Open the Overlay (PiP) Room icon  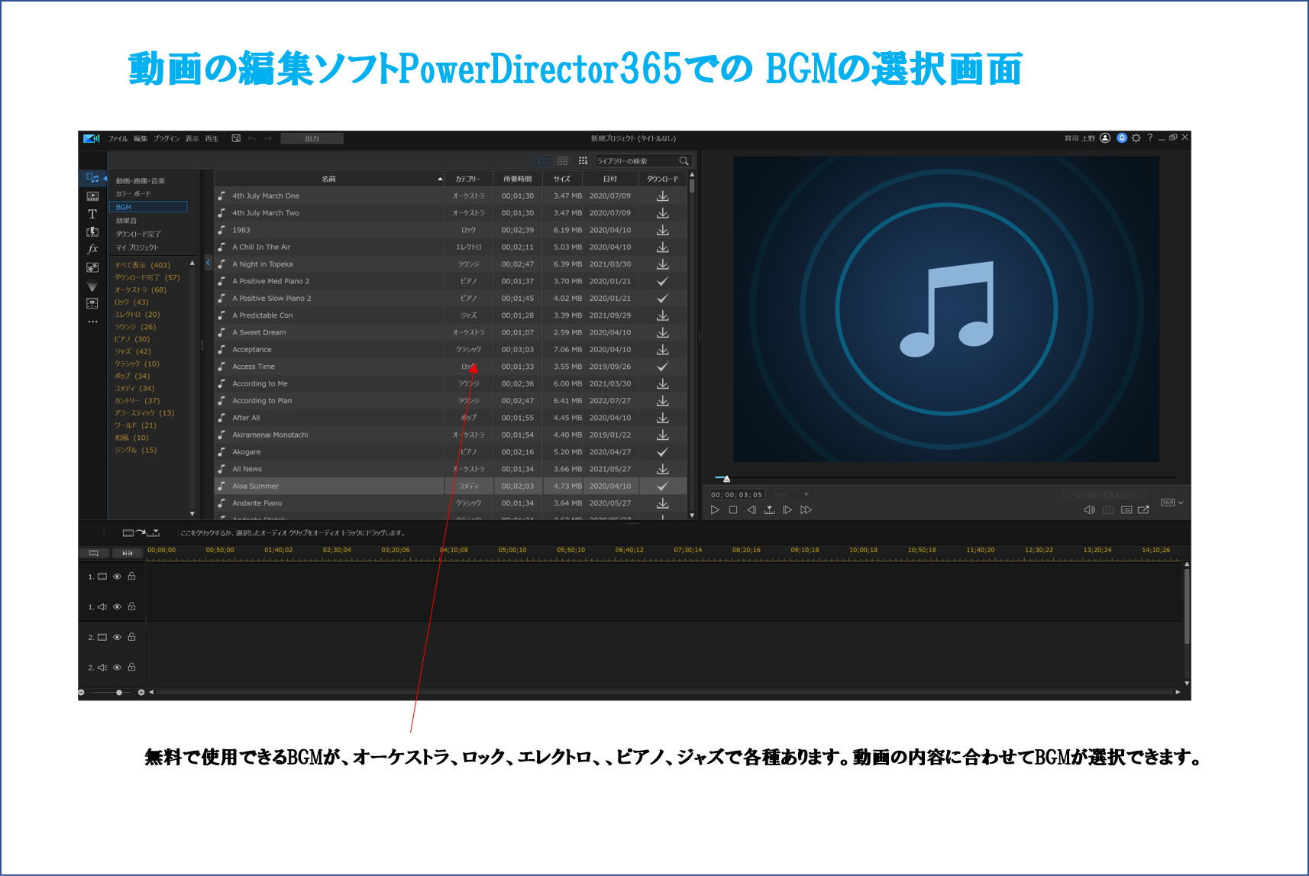pos(92,267)
